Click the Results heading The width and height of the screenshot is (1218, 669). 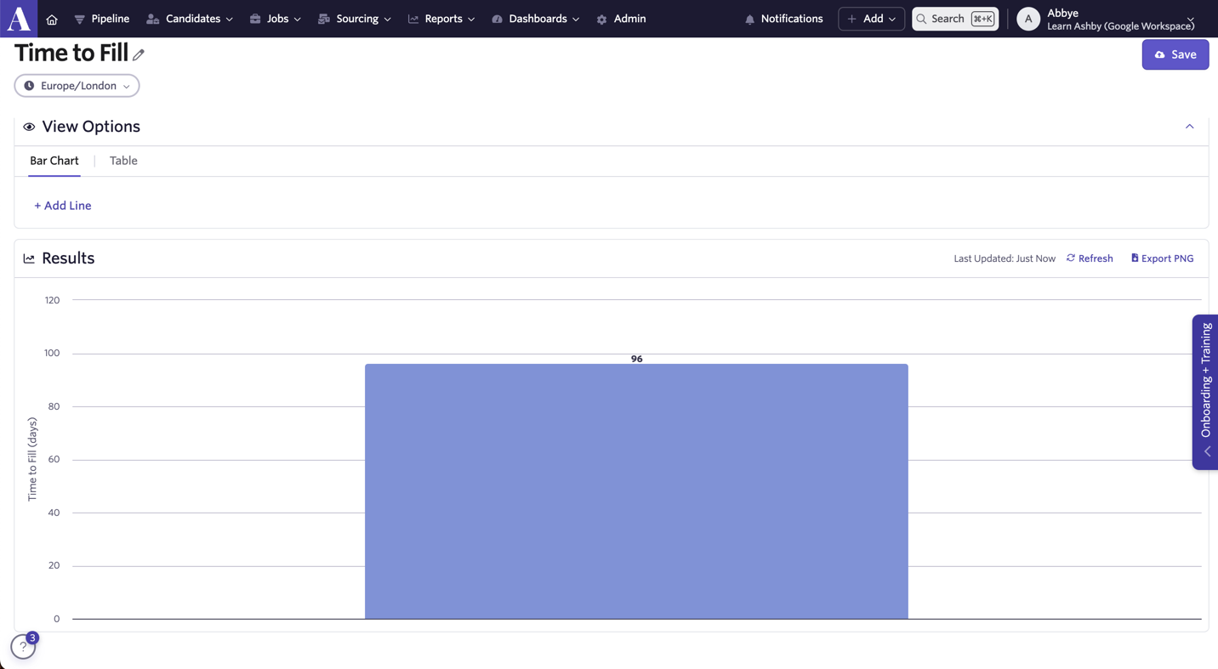pos(68,258)
